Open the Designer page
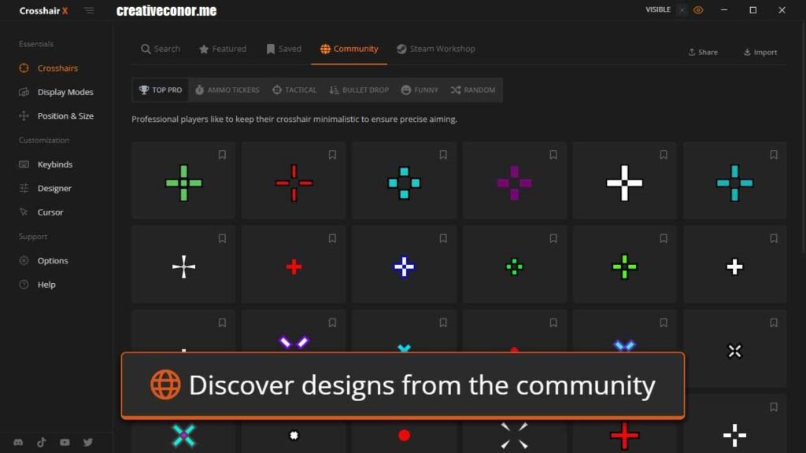 click(x=45, y=189)
